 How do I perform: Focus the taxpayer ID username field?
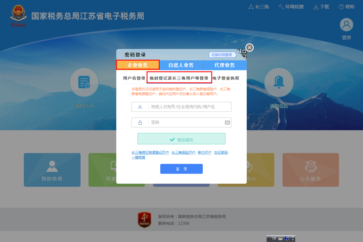tap(182, 107)
